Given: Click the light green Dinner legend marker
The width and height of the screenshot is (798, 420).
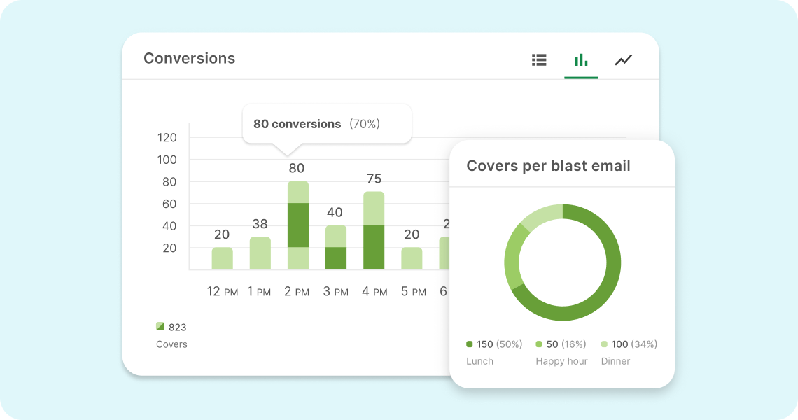Looking at the screenshot, I should 604,344.
